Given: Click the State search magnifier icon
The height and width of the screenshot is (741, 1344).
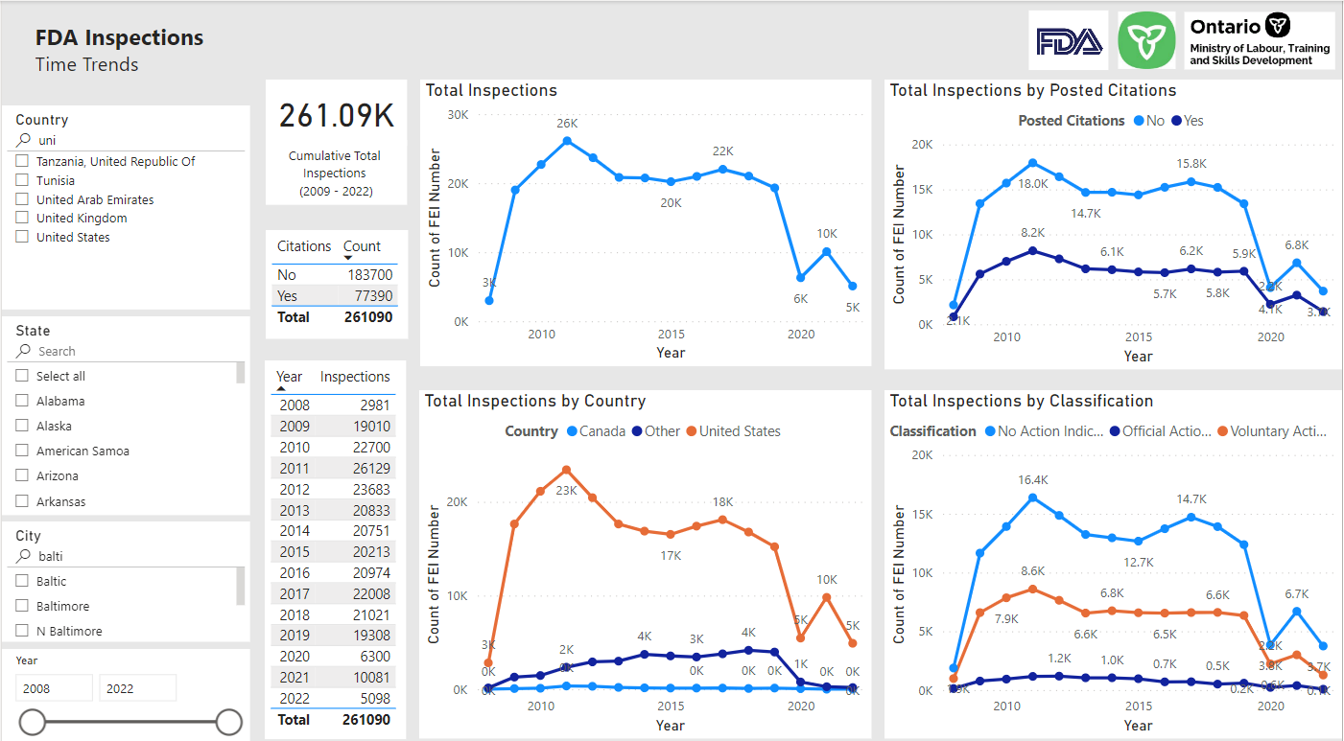Looking at the screenshot, I should click(24, 352).
